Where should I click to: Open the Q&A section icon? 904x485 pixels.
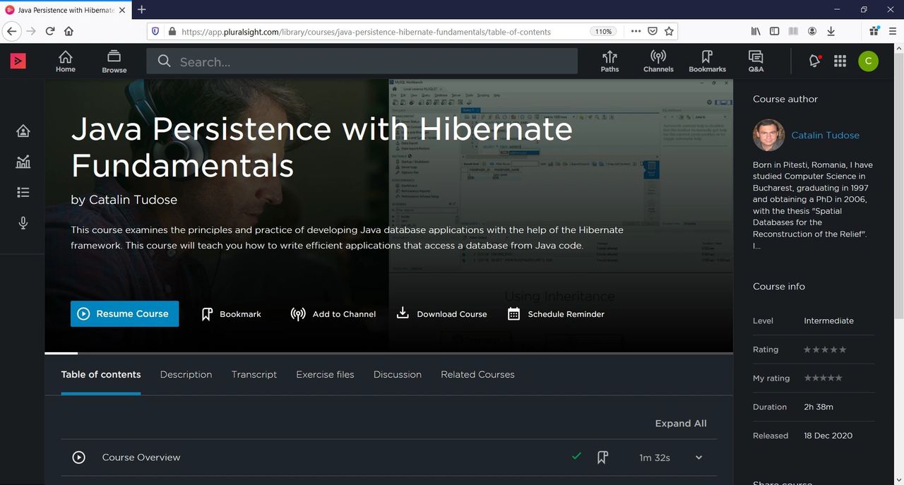click(x=756, y=61)
